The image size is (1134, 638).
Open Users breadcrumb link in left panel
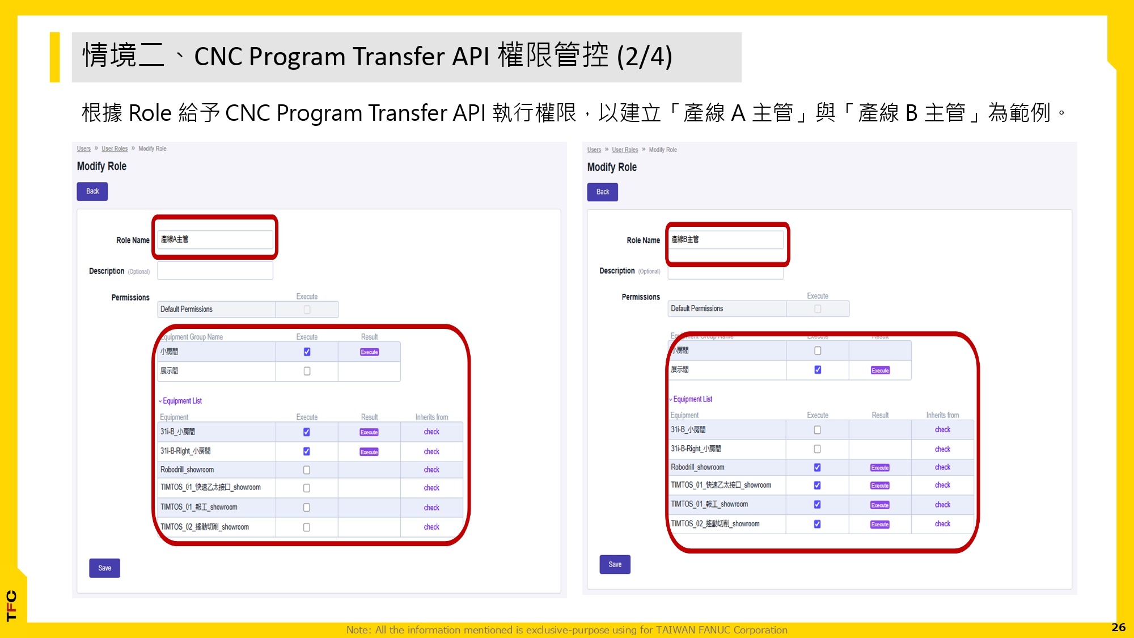coord(84,149)
